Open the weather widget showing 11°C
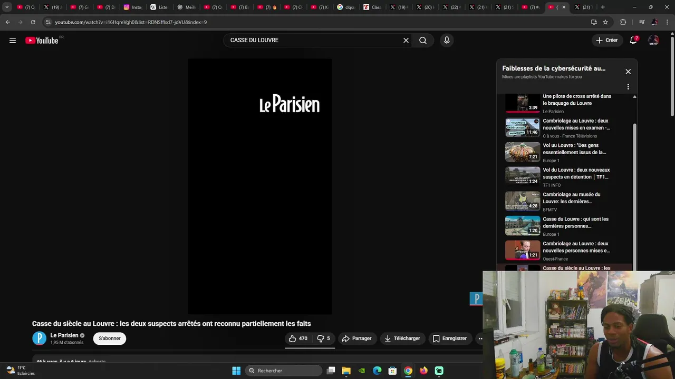Screen dimensions: 675x379 point(20,371)
